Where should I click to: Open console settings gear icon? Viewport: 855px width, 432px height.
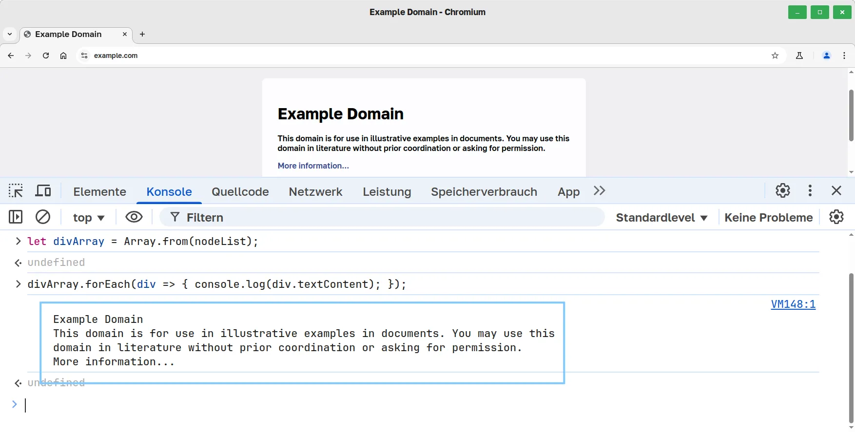coord(836,217)
